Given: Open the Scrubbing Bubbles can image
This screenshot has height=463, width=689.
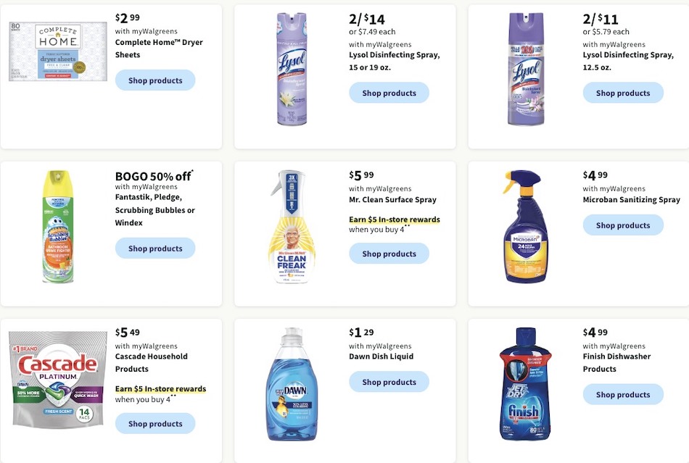Looking at the screenshot, I should pyautogui.click(x=58, y=227).
